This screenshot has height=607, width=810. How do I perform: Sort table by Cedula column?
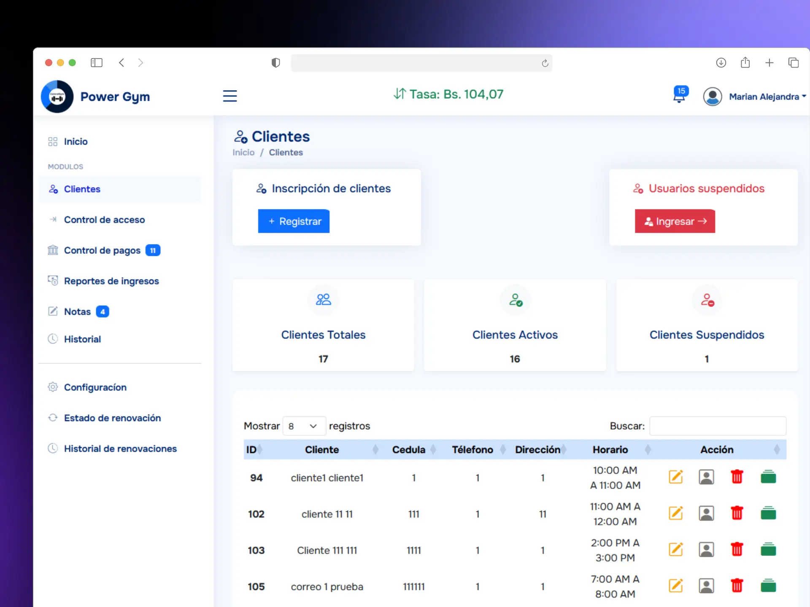pos(409,450)
